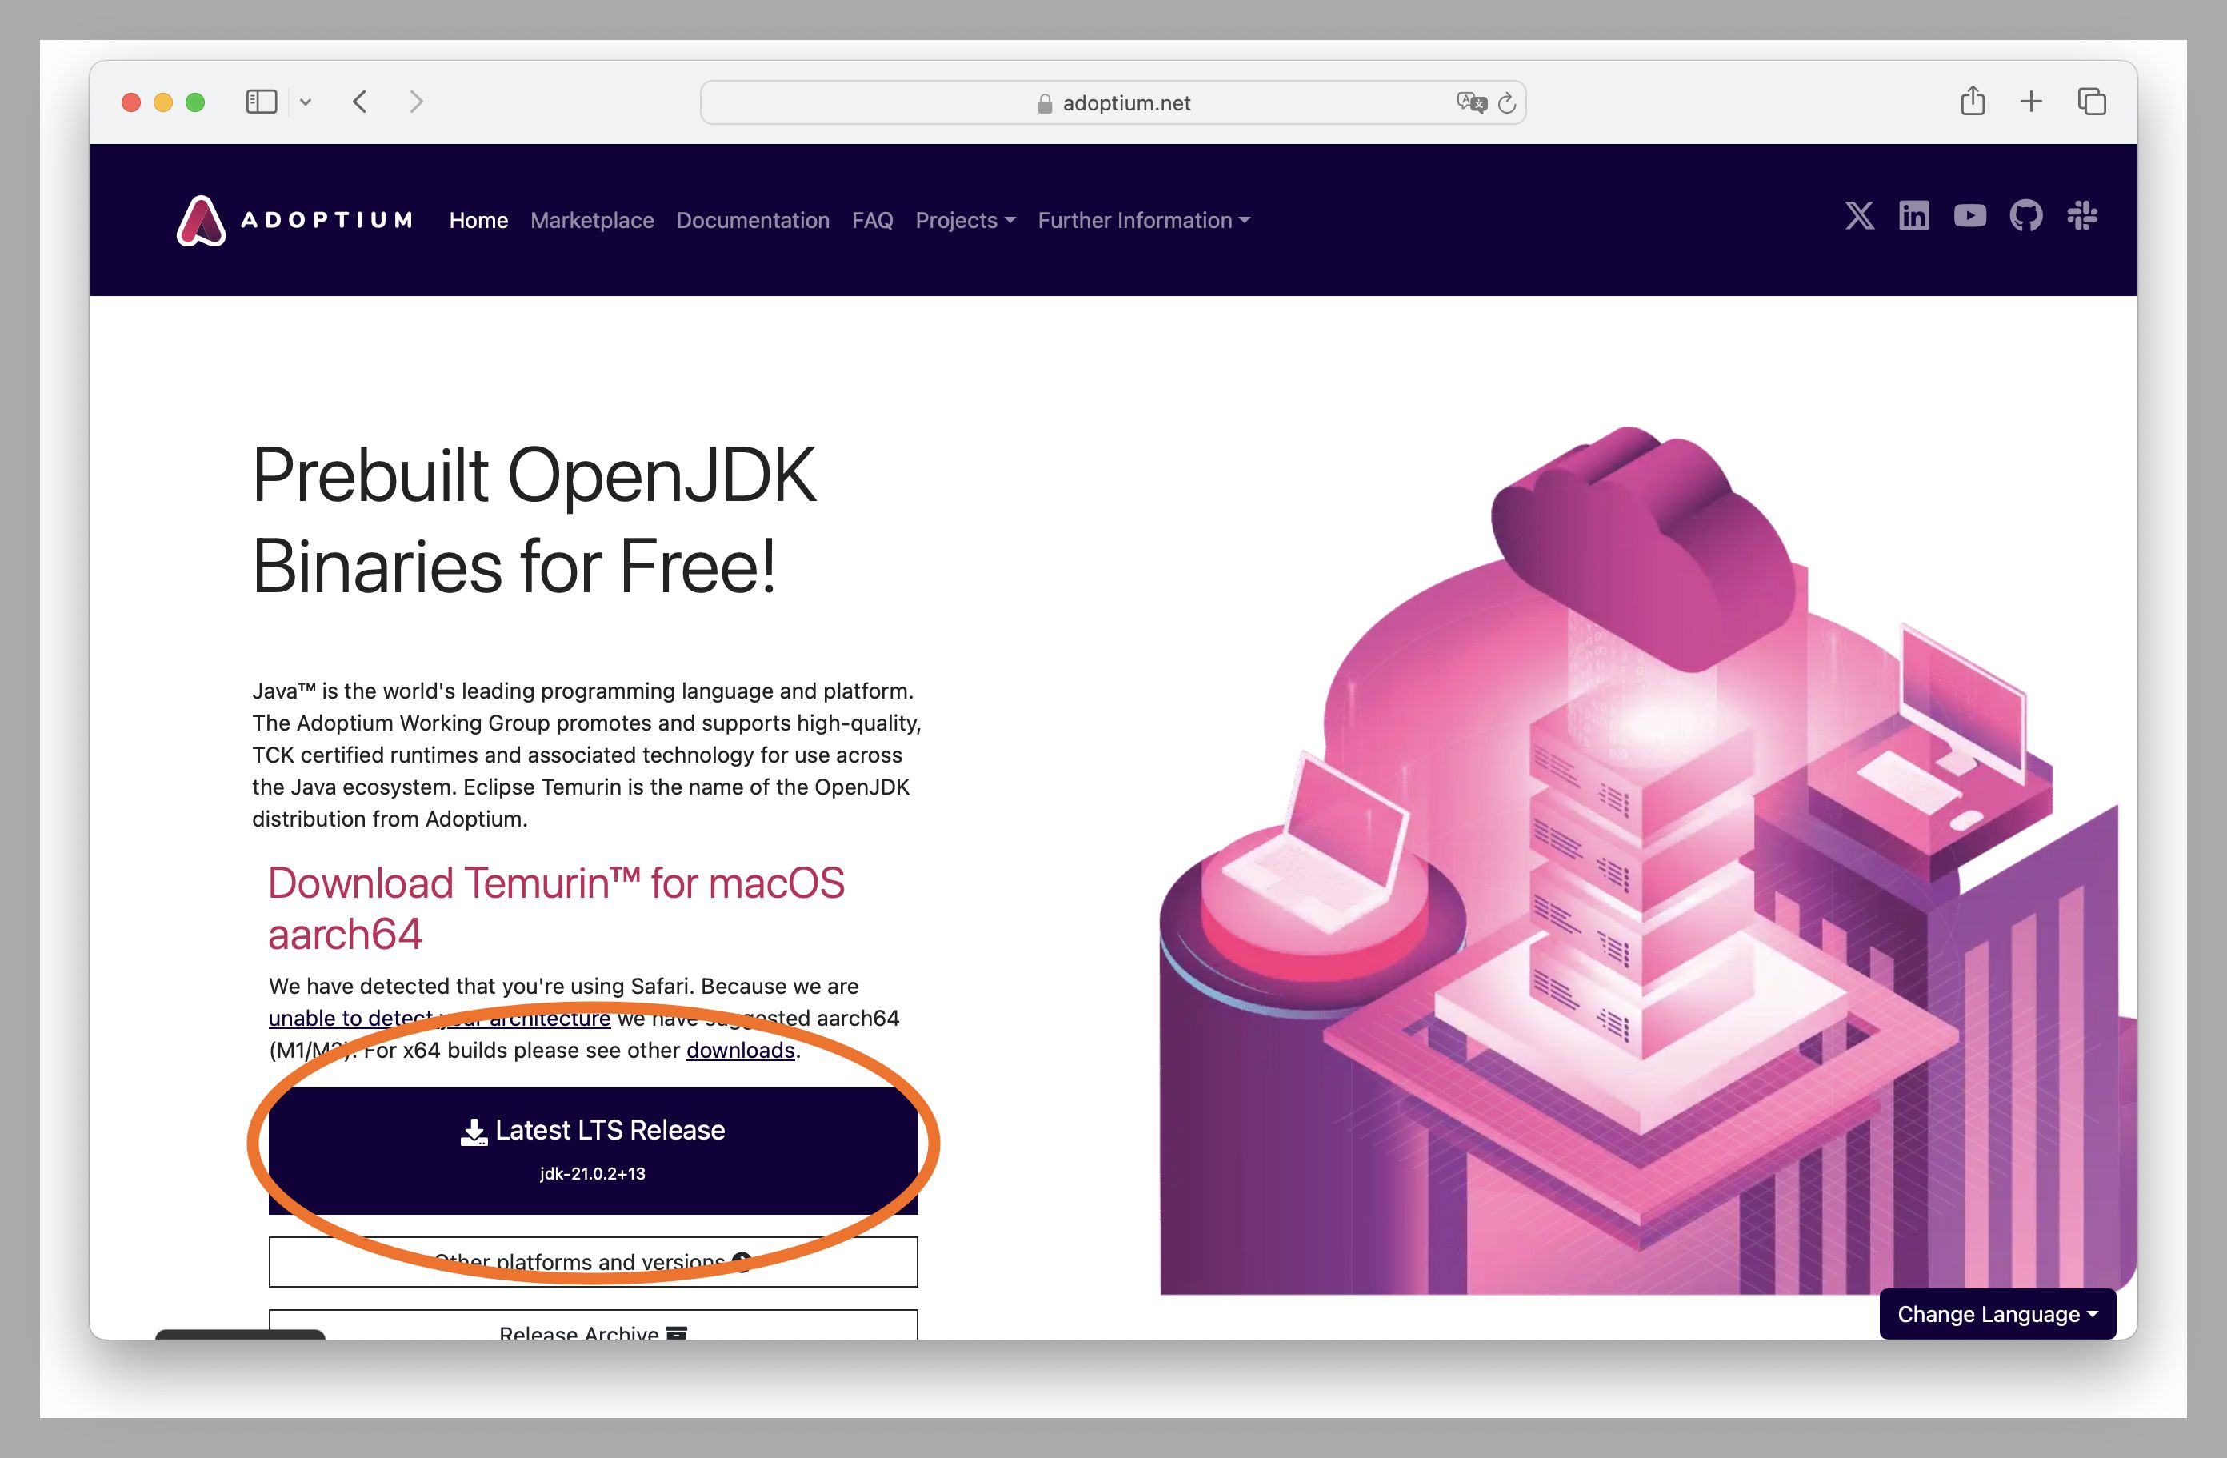Open the Change Language dropdown
Viewport: 2227px width, 1458px height.
point(1997,1314)
